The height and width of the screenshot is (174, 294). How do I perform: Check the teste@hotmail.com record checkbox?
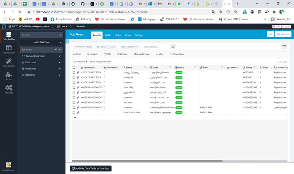(x=74, y=97)
